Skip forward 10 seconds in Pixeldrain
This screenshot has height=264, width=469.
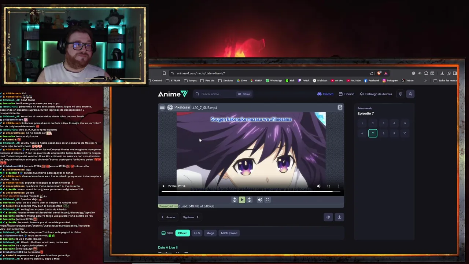point(250,200)
